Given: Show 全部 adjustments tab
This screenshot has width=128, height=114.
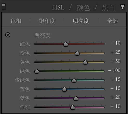Looking at the screenshot, I should (x=112, y=21).
